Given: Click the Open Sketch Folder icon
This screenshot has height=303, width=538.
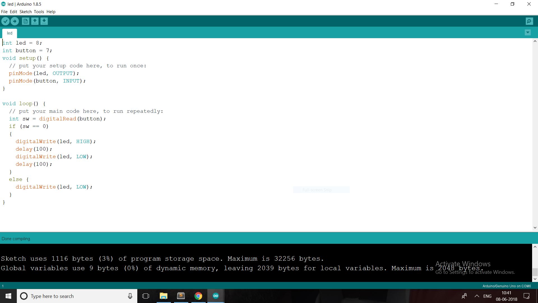Looking at the screenshot, I should coord(35,21).
